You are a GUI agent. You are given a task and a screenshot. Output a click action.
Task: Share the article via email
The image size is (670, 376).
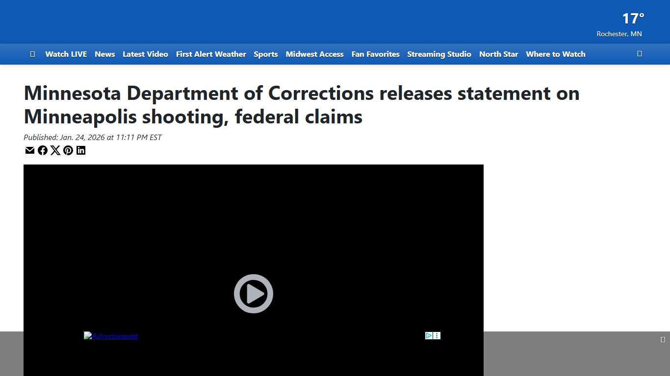pos(30,150)
